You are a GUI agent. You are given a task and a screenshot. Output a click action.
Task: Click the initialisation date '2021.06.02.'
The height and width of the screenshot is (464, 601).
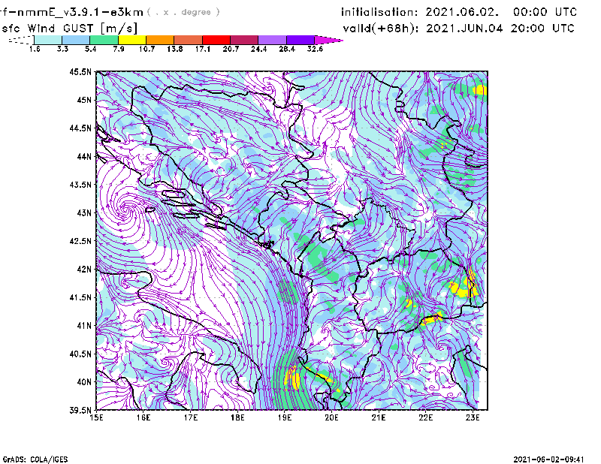pos(463,12)
